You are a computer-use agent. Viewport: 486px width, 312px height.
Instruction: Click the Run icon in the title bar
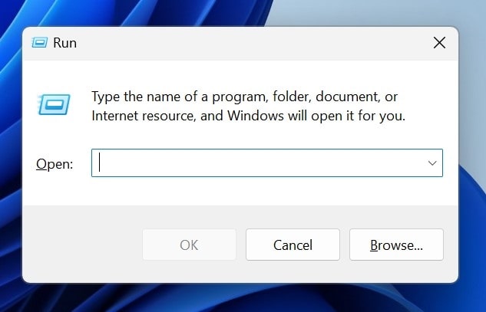(x=39, y=43)
